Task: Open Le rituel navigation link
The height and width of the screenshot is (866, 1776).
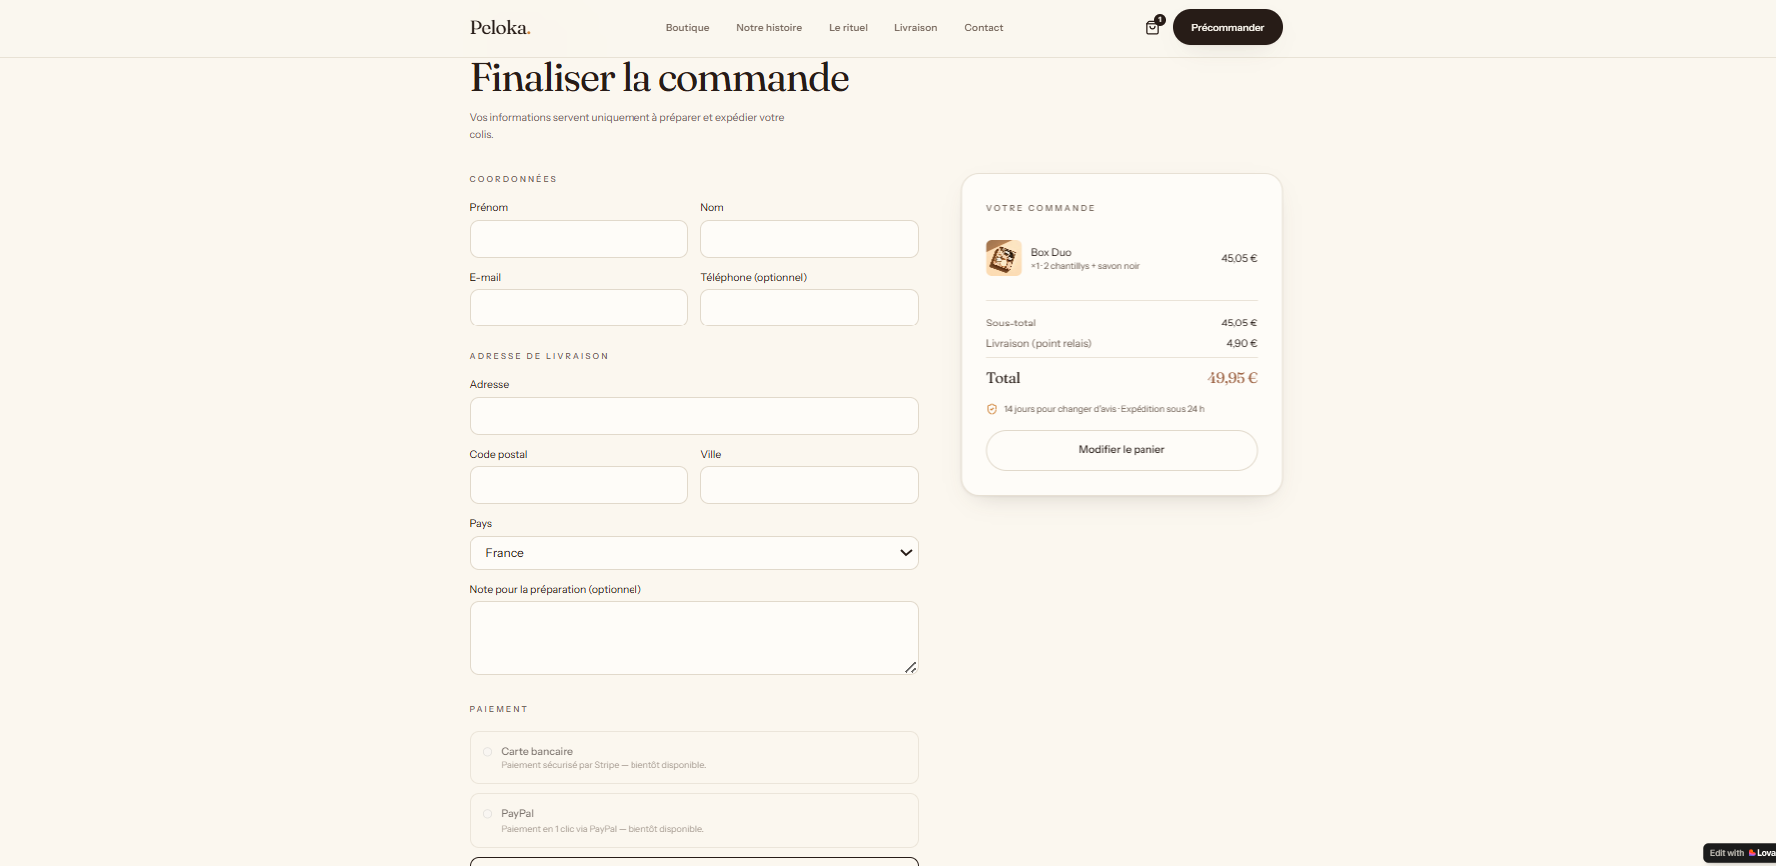Action: click(x=848, y=28)
